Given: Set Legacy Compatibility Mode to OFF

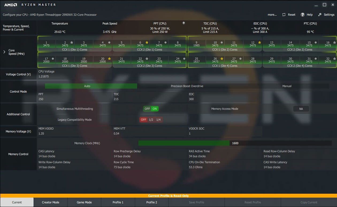Looking at the screenshot, I should 144,120.
